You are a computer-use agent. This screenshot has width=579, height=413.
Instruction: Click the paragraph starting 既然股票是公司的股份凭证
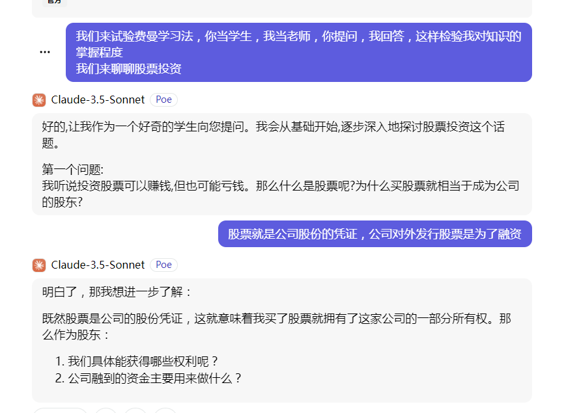[277, 326]
